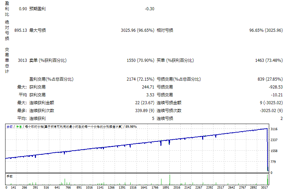Click the tall green volume bar near 1891

[x=170, y=179]
